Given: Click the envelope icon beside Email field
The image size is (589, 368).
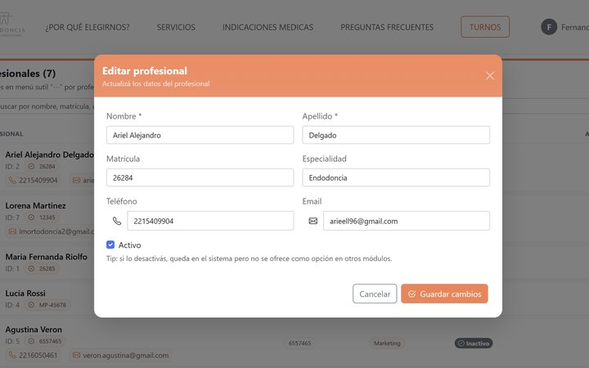Looking at the screenshot, I should point(312,221).
